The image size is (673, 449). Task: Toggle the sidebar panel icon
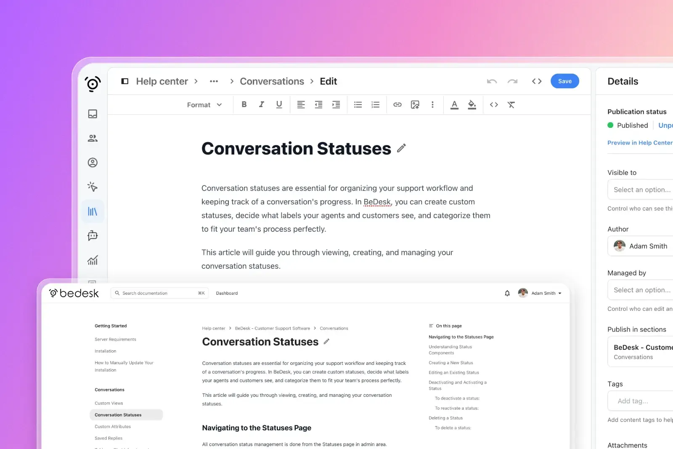point(125,81)
